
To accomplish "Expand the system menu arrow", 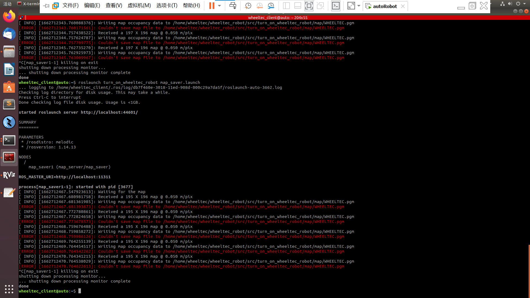I will pos(524,4).
